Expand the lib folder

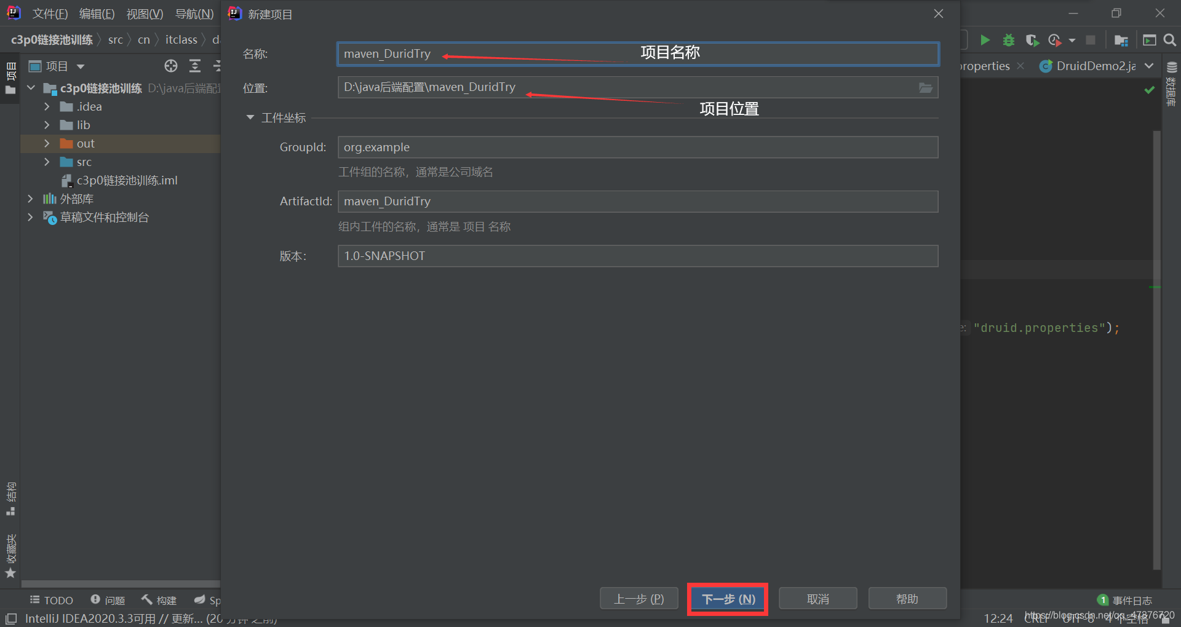(47, 125)
